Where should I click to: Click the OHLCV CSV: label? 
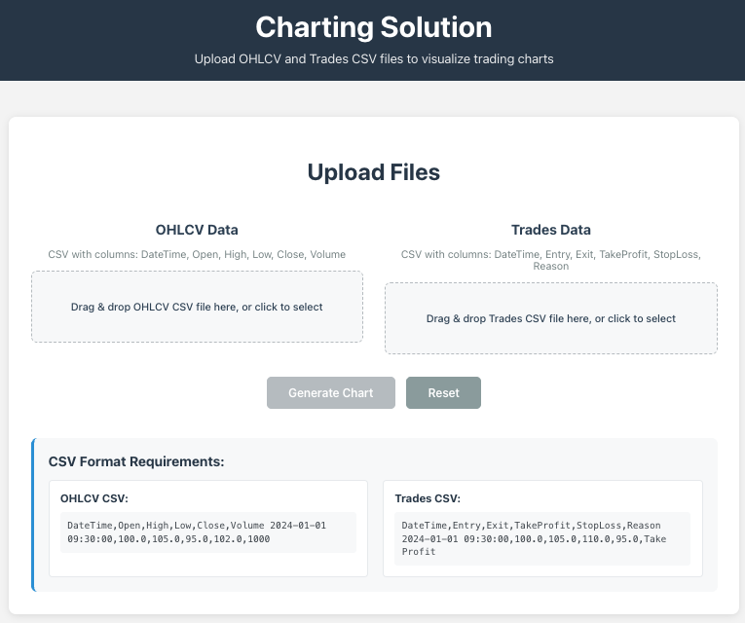click(x=94, y=498)
